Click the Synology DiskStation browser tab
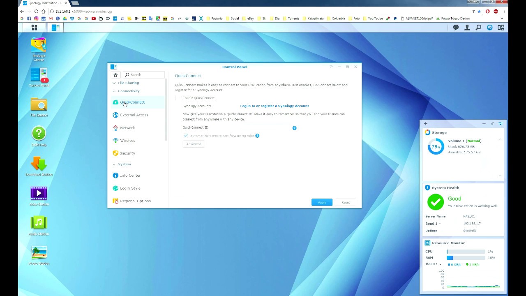Screen dimensions: 526x296 44,3
